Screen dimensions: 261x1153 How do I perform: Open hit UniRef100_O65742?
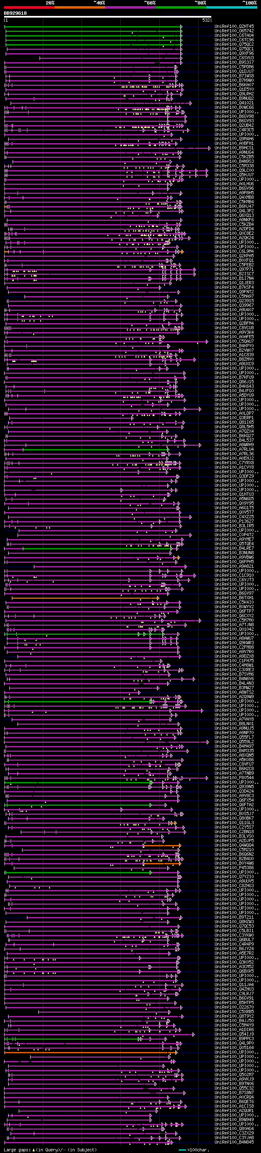pos(234,31)
